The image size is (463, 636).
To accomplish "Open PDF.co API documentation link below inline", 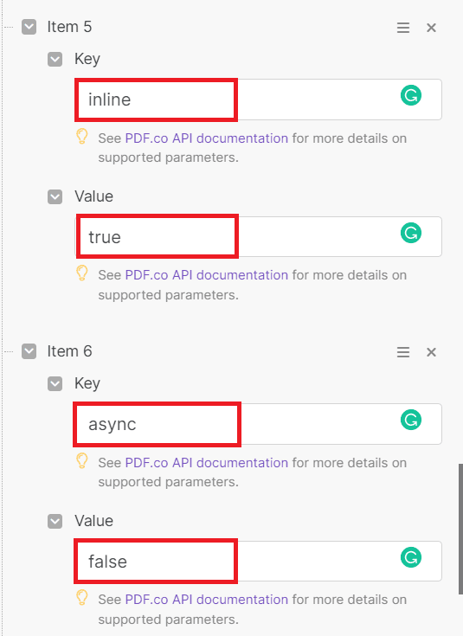I will (207, 138).
